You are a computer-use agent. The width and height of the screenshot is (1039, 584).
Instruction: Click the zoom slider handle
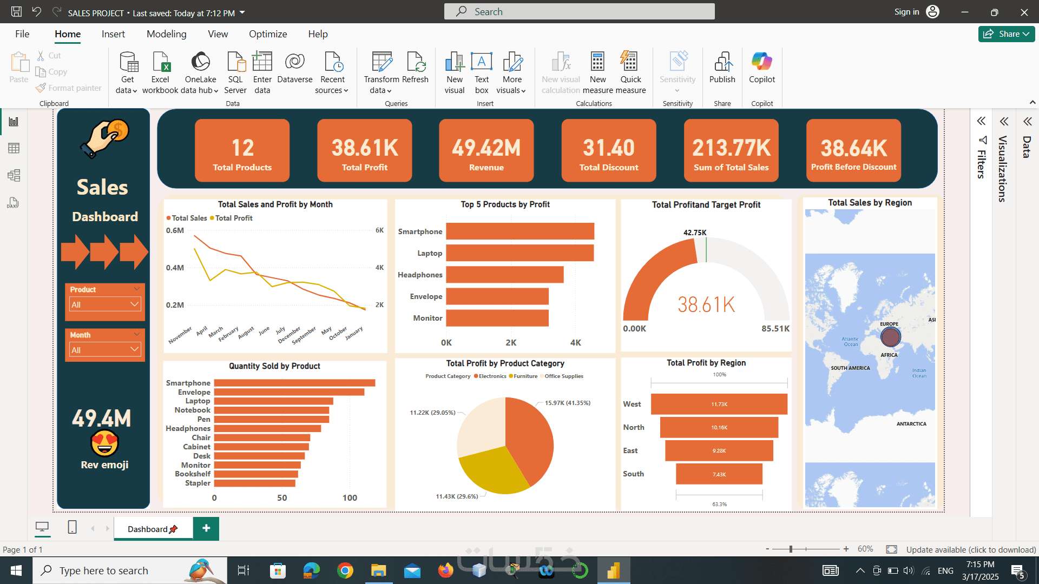click(791, 549)
